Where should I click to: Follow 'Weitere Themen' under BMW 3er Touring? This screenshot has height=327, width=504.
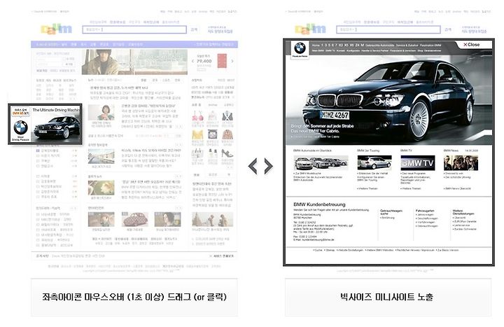pyautogui.click(x=367, y=188)
